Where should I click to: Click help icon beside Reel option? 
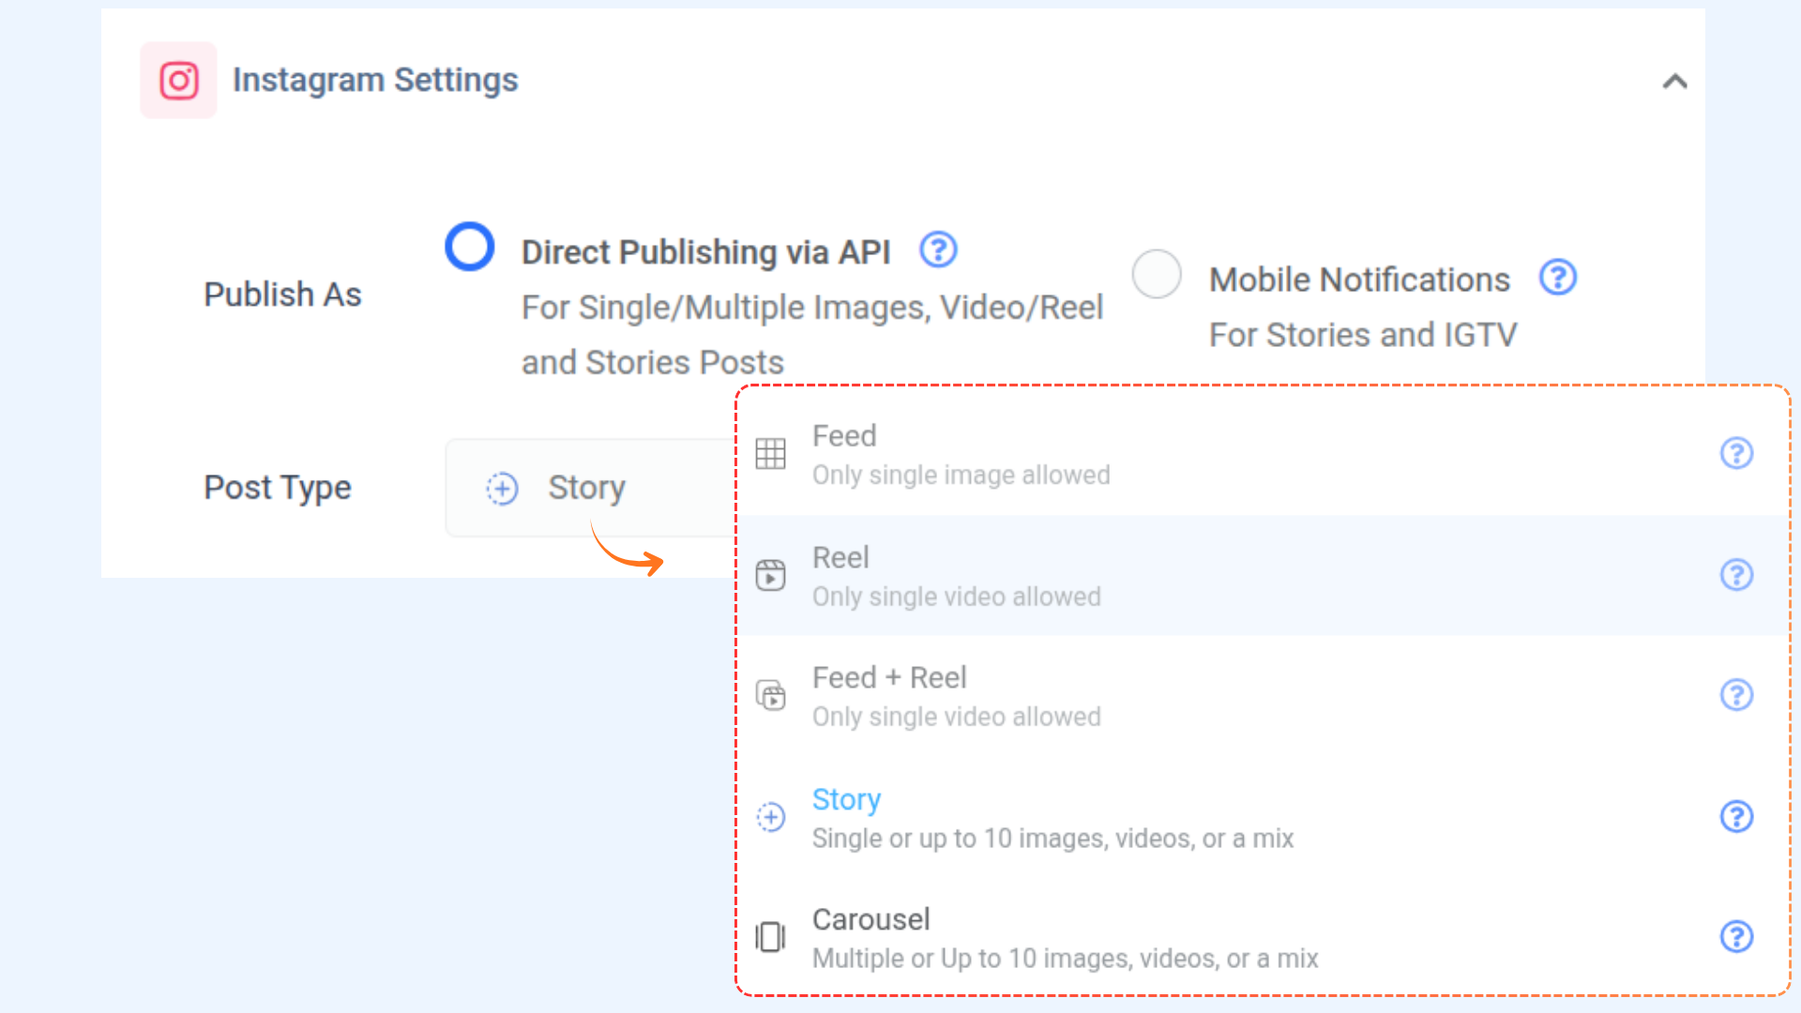pyautogui.click(x=1736, y=574)
